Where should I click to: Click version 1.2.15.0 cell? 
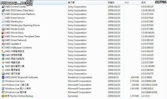pos(145,96)
